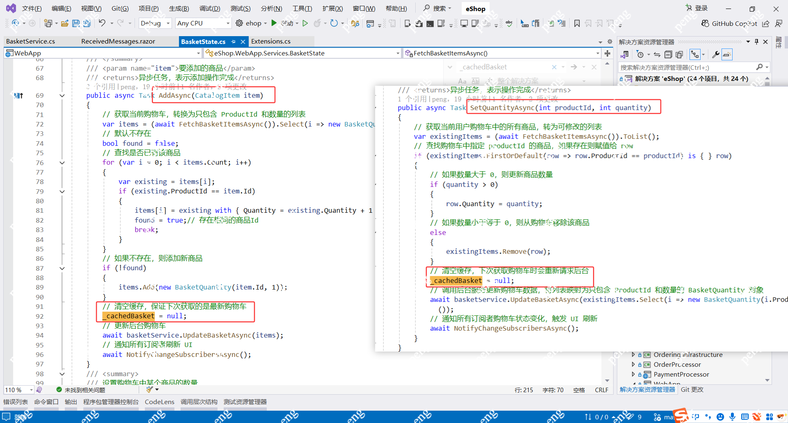Toggle the preview selected items button
The height and width of the screenshot is (423, 788).
click(727, 55)
